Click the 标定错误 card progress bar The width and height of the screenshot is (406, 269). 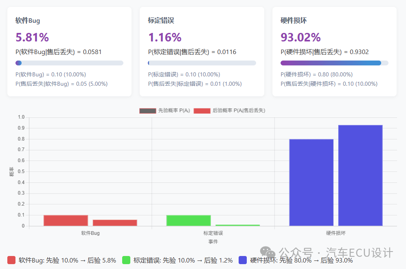(202, 63)
